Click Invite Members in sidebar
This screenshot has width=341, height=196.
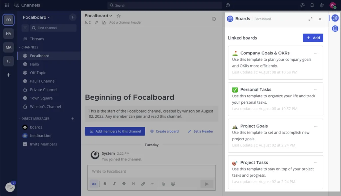point(49,144)
